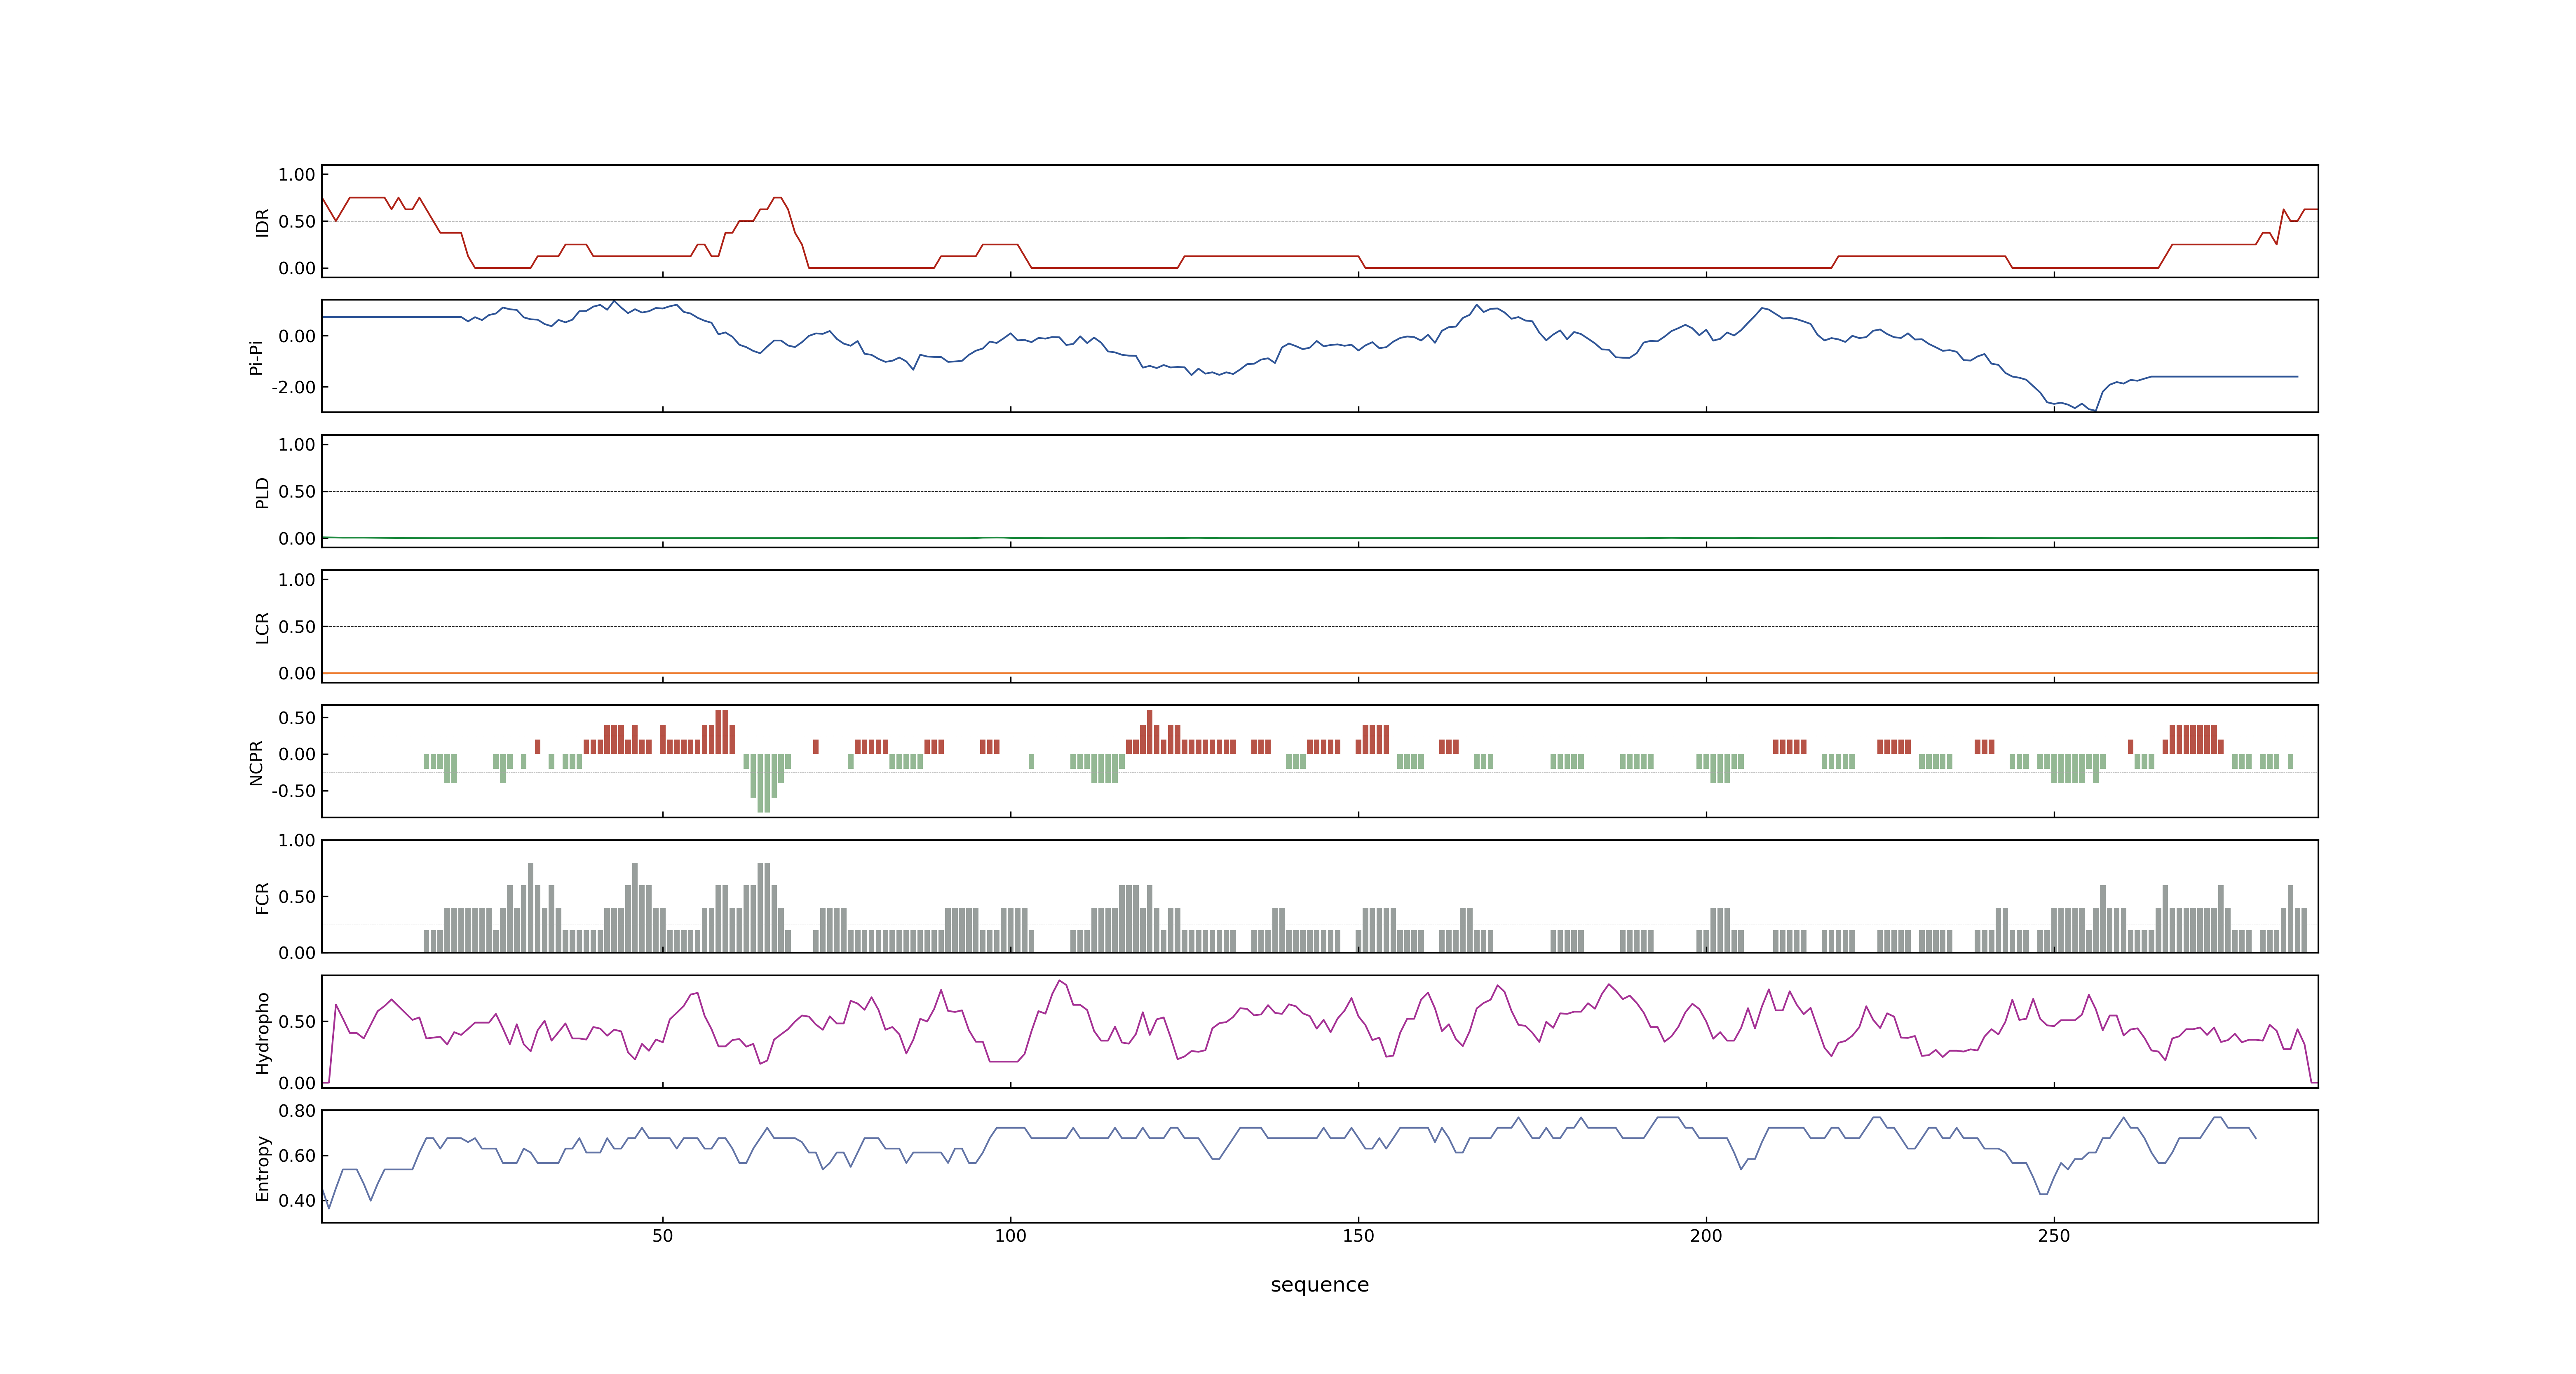Click the Hydropho y-axis label
This screenshot has width=2576, height=1374.
tap(262, 1033)
